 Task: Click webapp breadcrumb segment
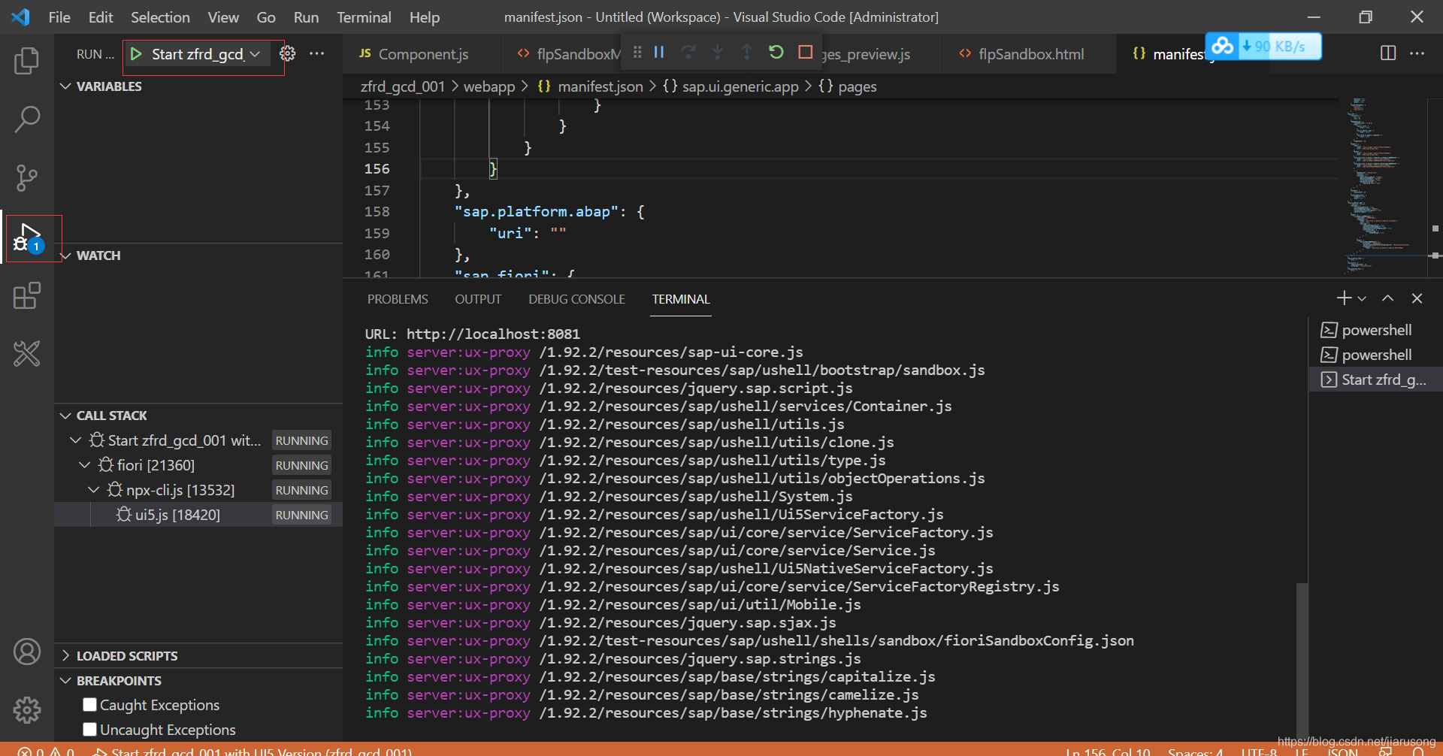(489, 86)
